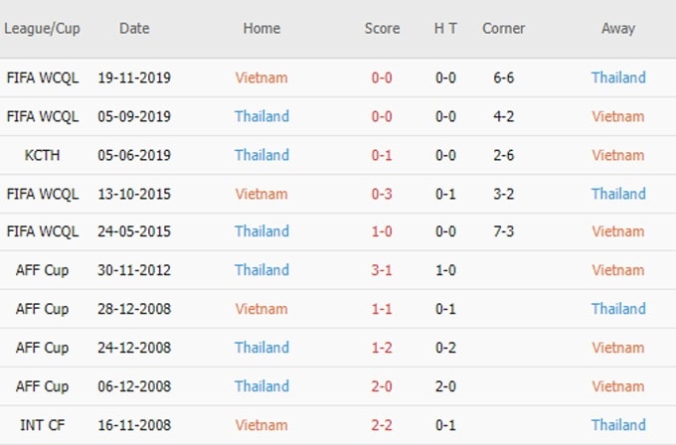Viewport: 676px width, 445px height.
Task: Click the Date column header
Action: pos(134,29)
